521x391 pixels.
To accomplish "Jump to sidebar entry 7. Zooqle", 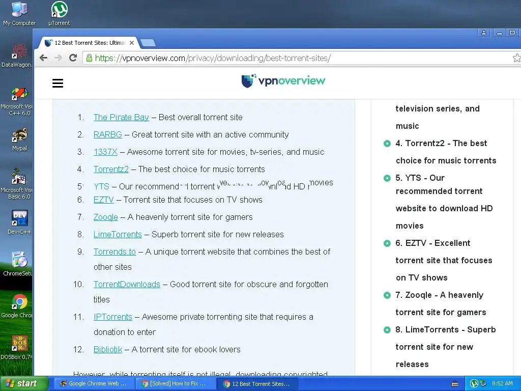I will pyautogui.click(x=441, y=303).
